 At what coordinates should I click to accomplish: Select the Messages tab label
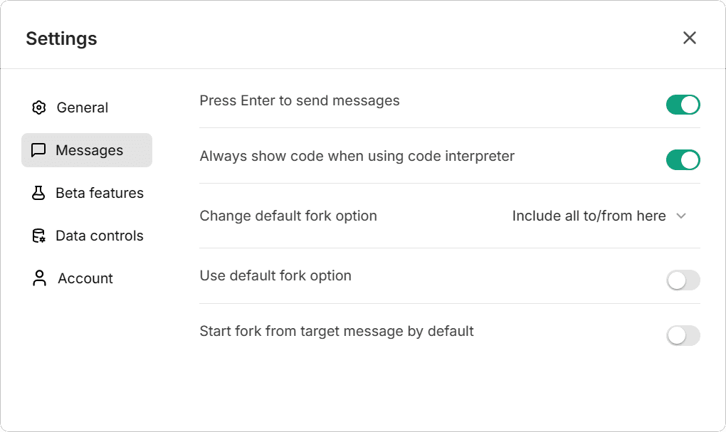(89, 150)
